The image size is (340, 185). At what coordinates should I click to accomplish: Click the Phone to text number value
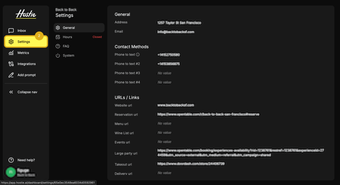pos(168,55)
